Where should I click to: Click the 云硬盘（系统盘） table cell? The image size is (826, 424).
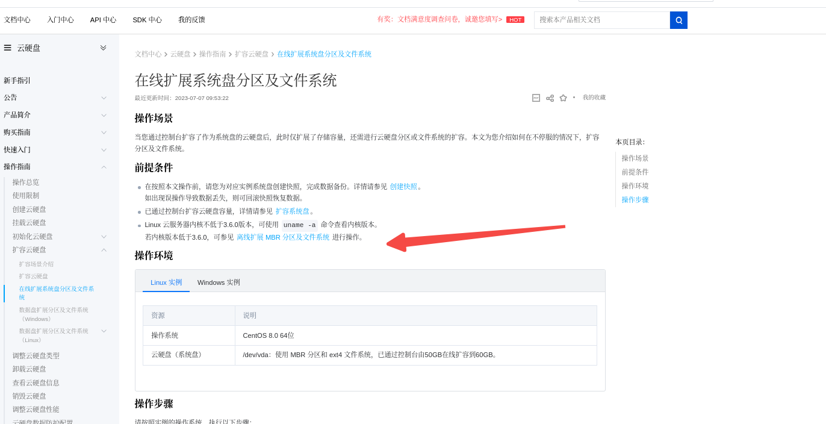click(x=189, y=355)
